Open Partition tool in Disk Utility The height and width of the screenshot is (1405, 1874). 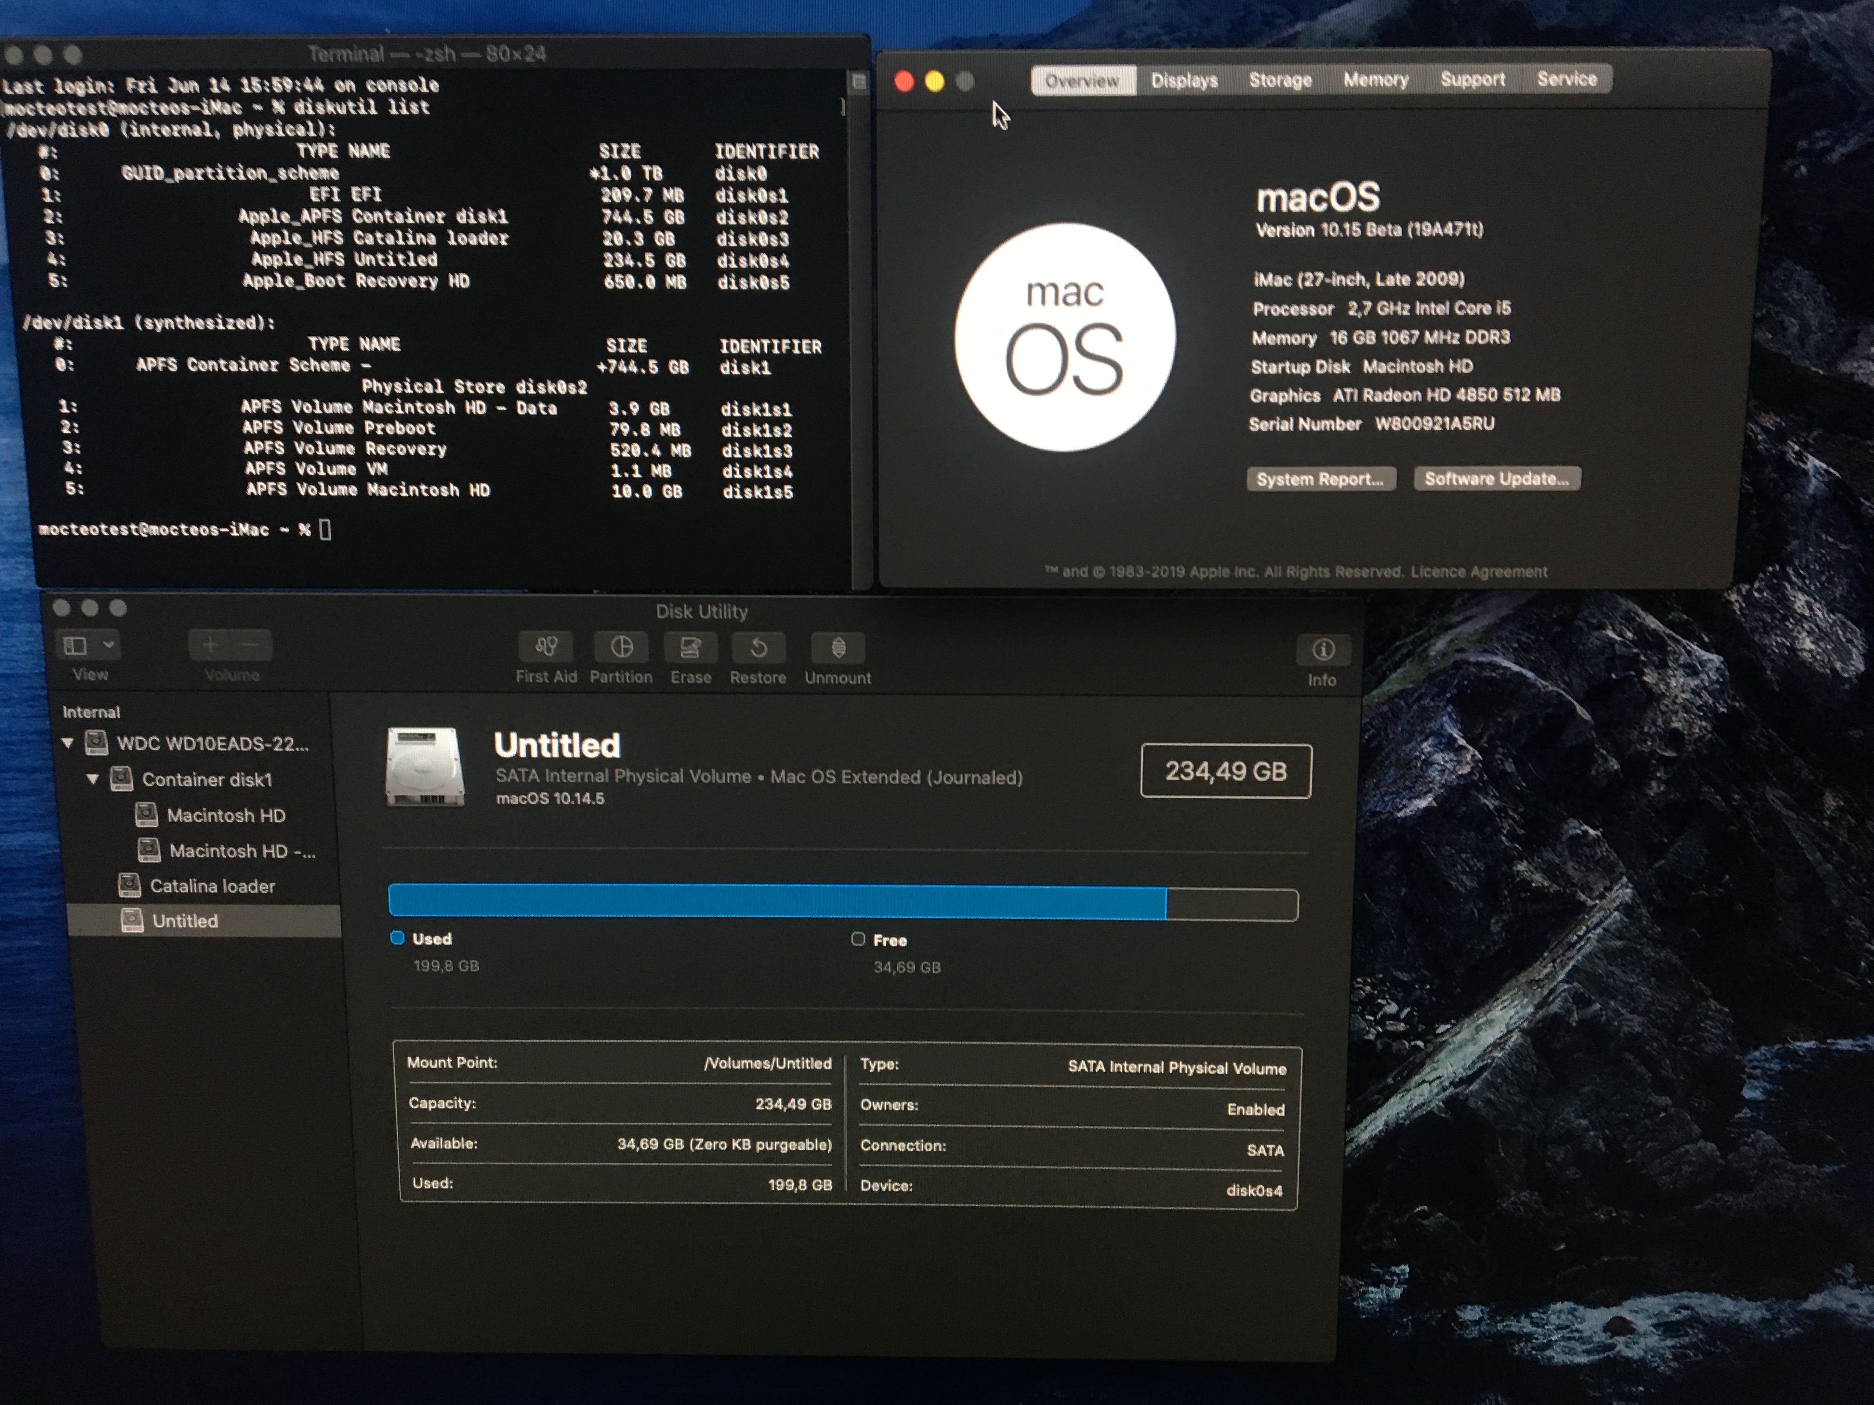tap(621, 648)
